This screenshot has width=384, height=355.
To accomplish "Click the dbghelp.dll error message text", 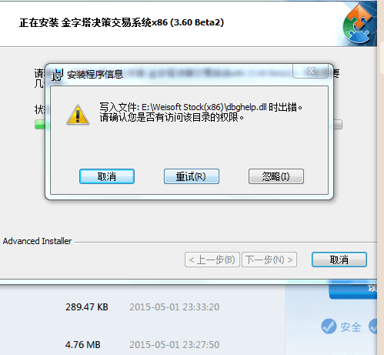I will coord(201,112).
